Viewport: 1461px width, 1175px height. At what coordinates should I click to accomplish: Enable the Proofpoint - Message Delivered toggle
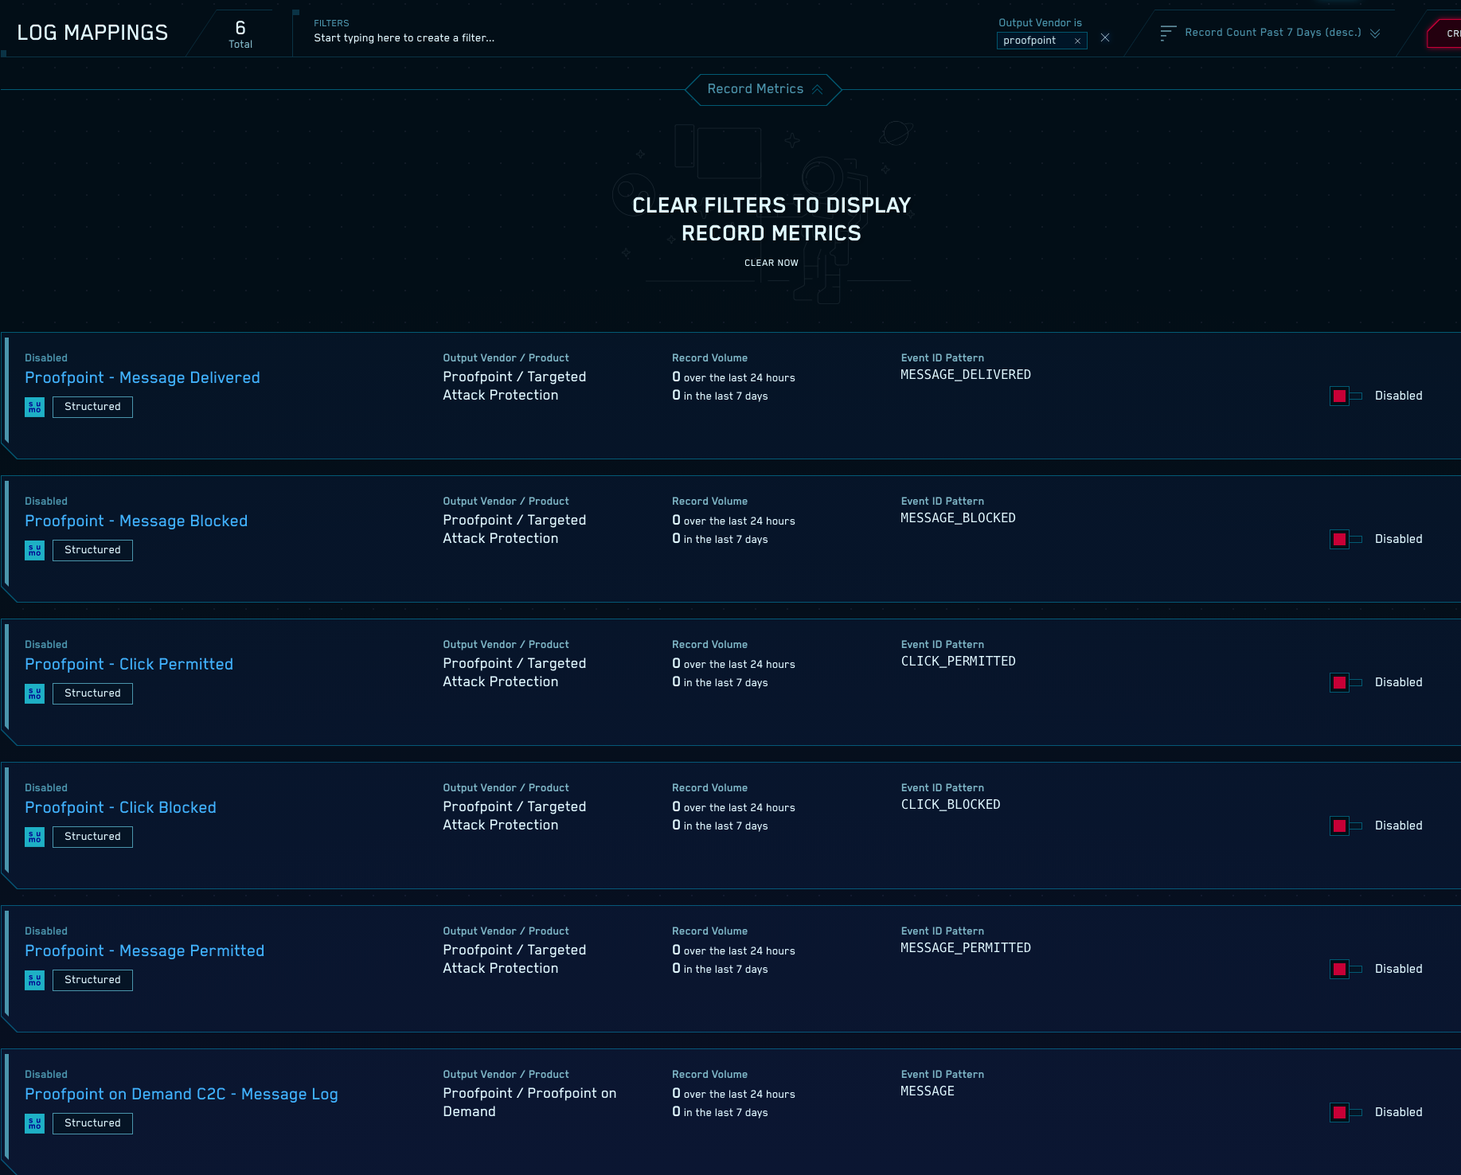[x=1343, y=396]
